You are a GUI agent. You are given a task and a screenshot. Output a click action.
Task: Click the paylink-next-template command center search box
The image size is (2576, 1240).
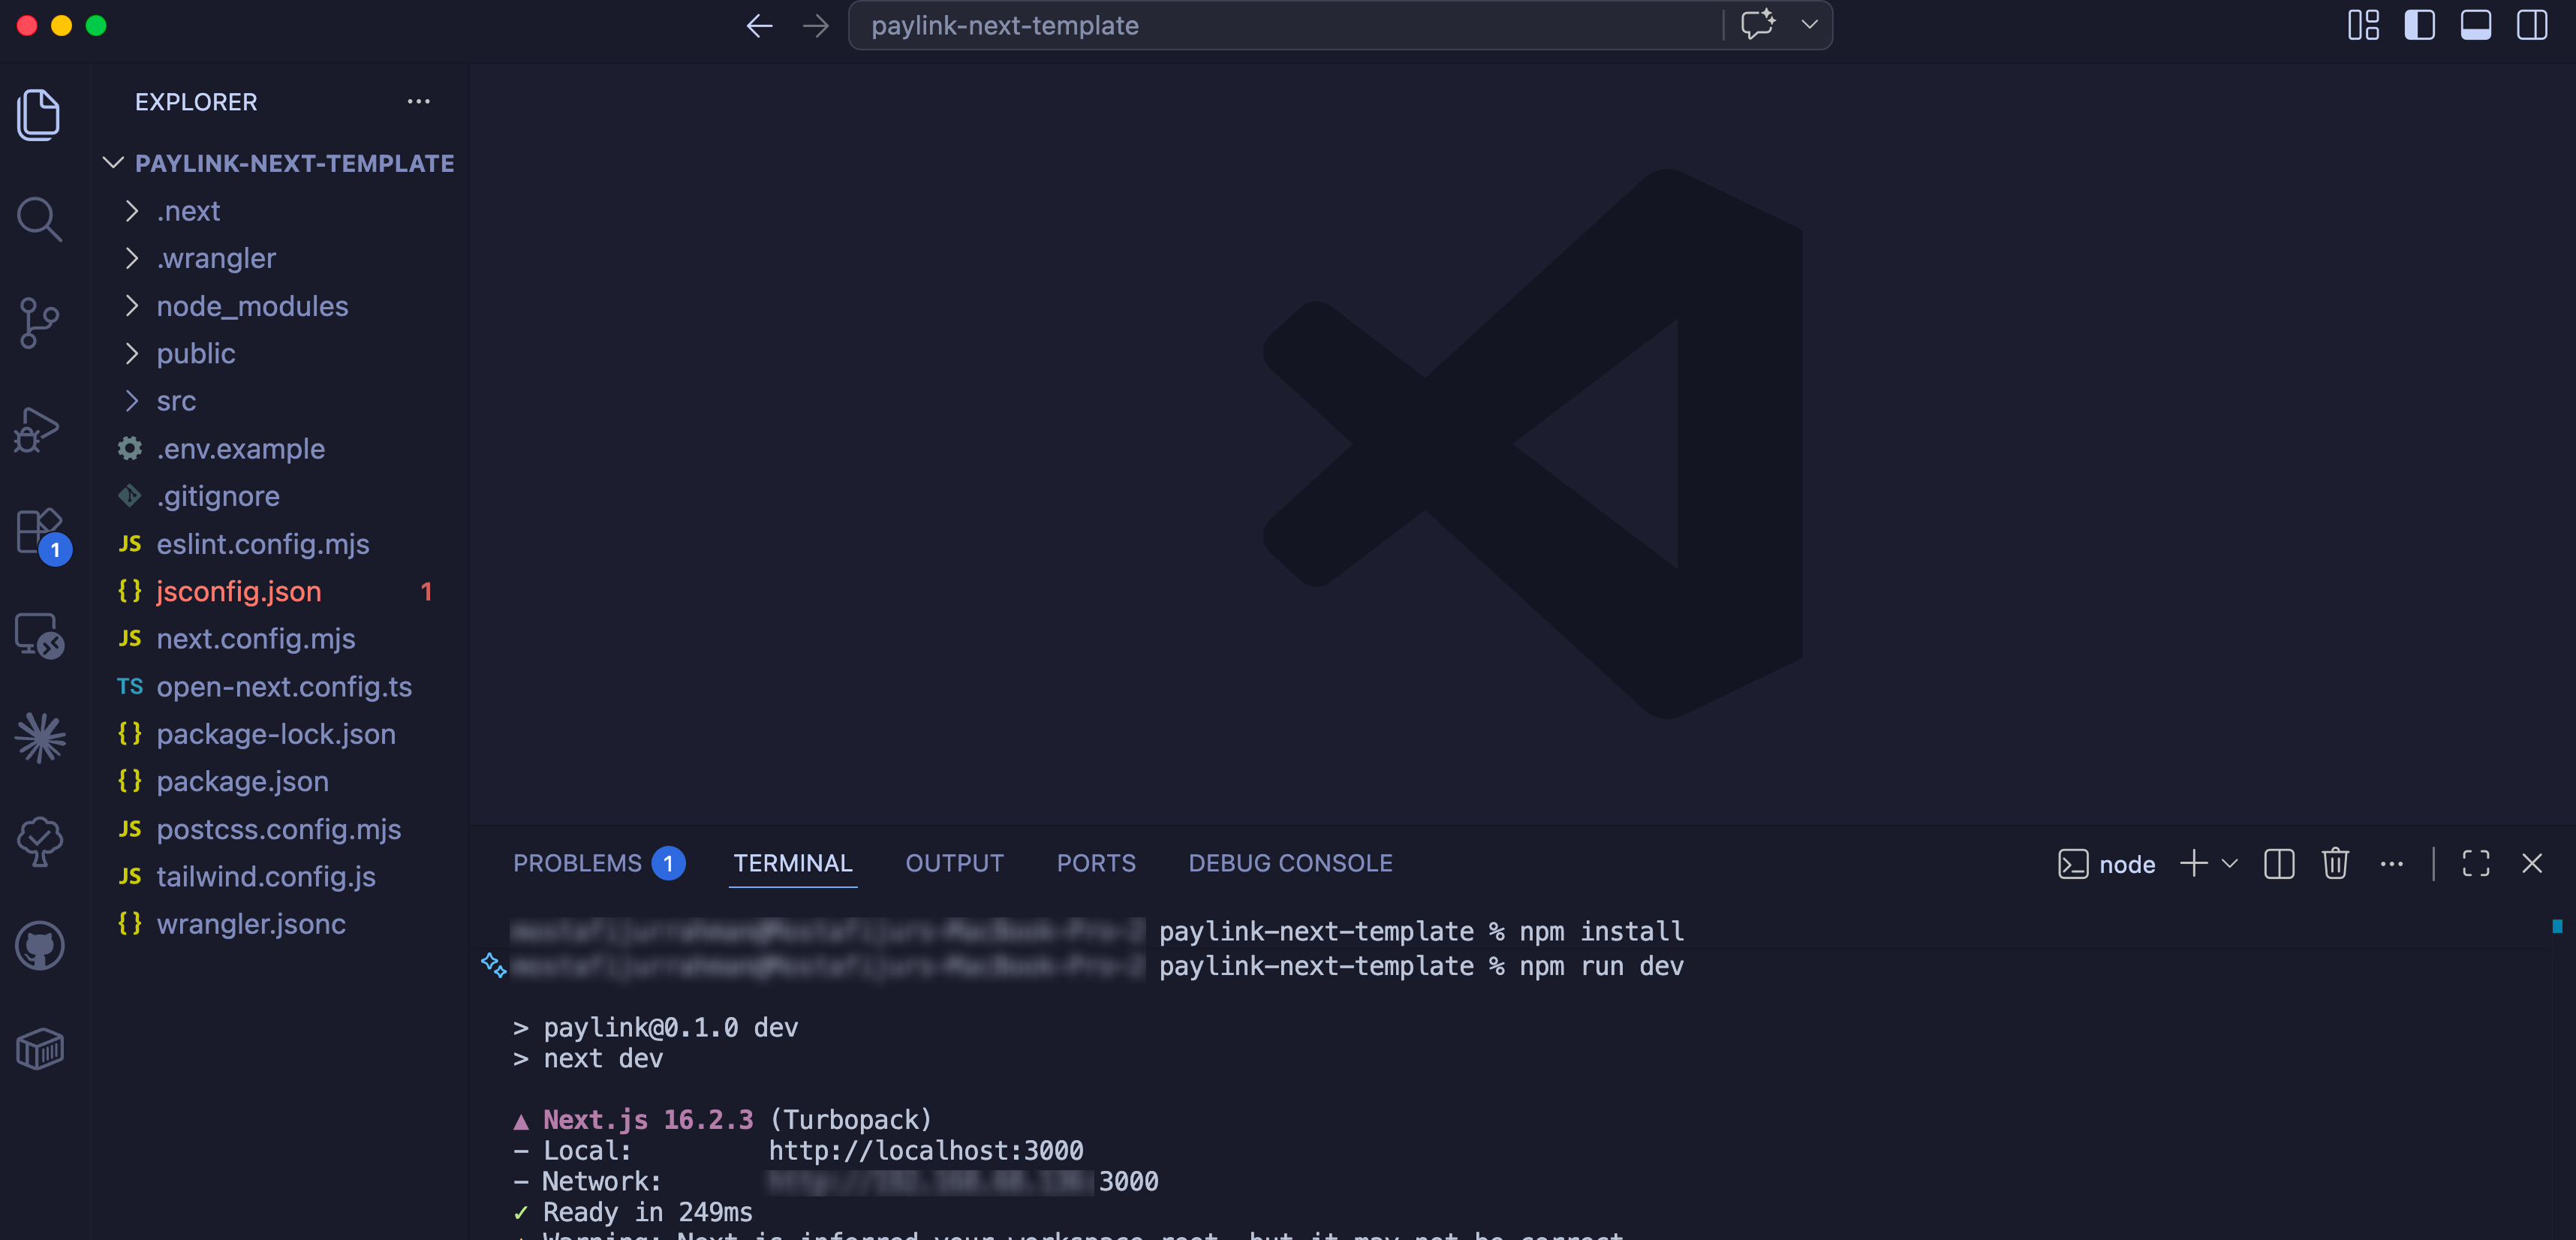[1285, 25]
